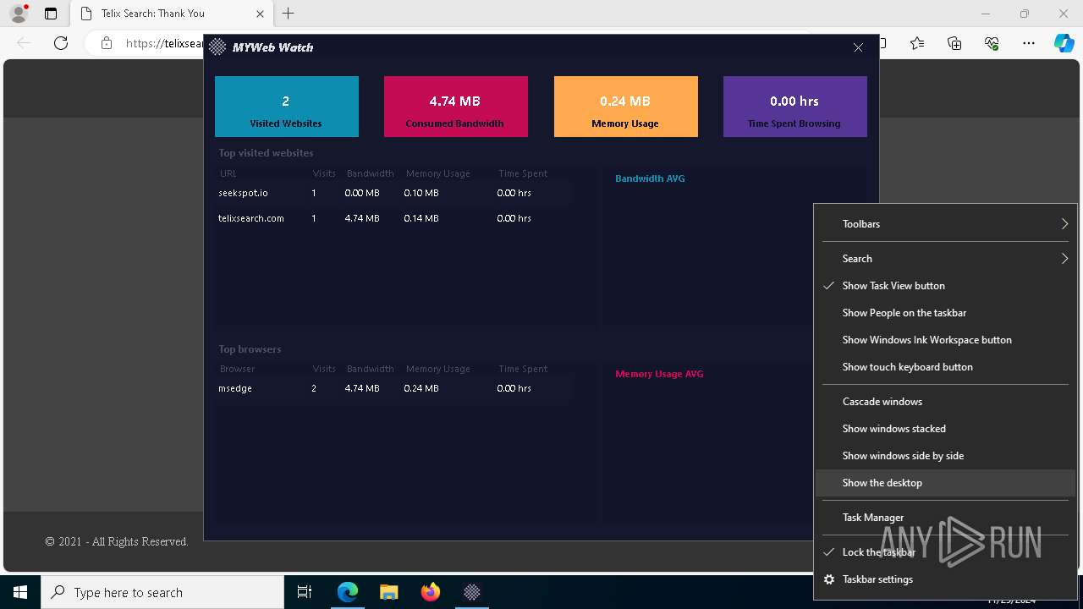This screenshot has height=609, width=1083.
Task: Launch Firefox from the taskbar
Action: pos(431,592)
